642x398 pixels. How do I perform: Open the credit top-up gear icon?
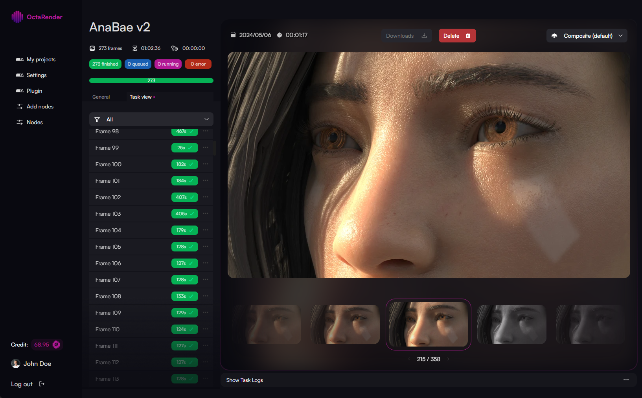pyautogui.click(x=56, y=345)
